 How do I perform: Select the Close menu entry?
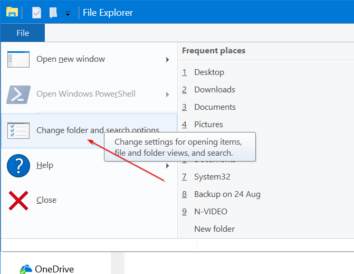[89, 201]
